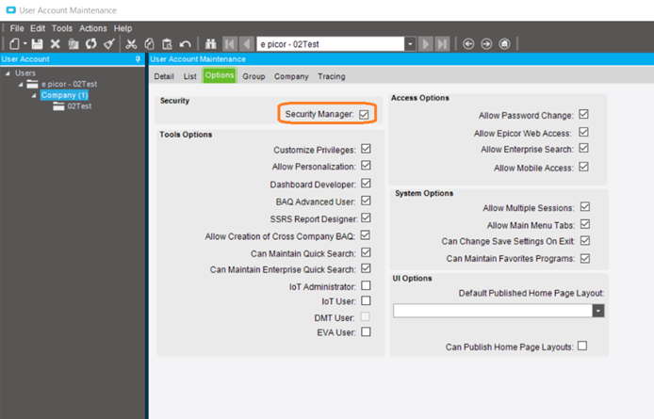Open the e picor - 02Test toolbar dropdown

point(411,43)
